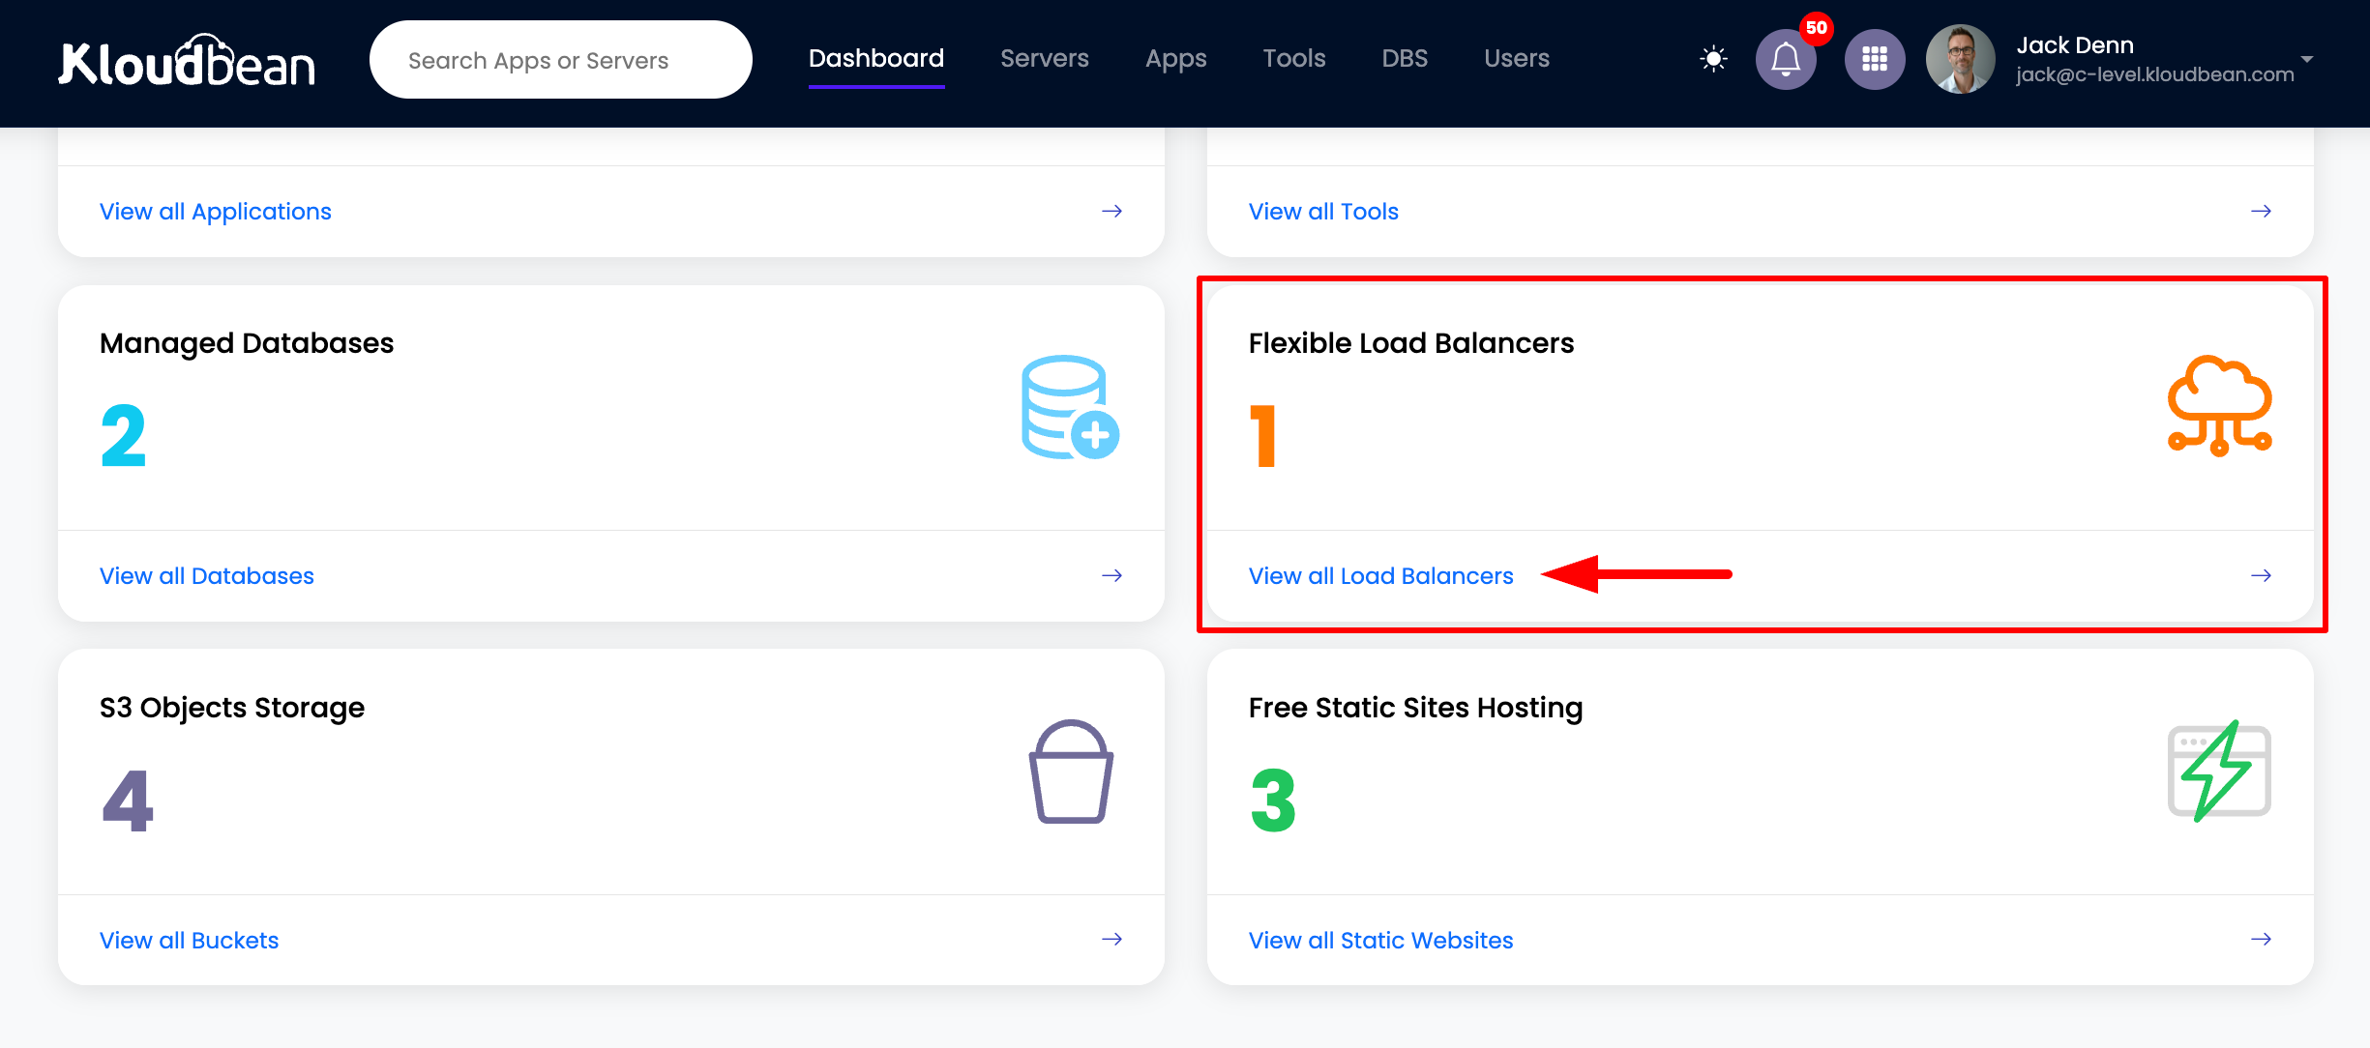
Task: Click the Load Balancers count 1
Action: [1263, 436]
